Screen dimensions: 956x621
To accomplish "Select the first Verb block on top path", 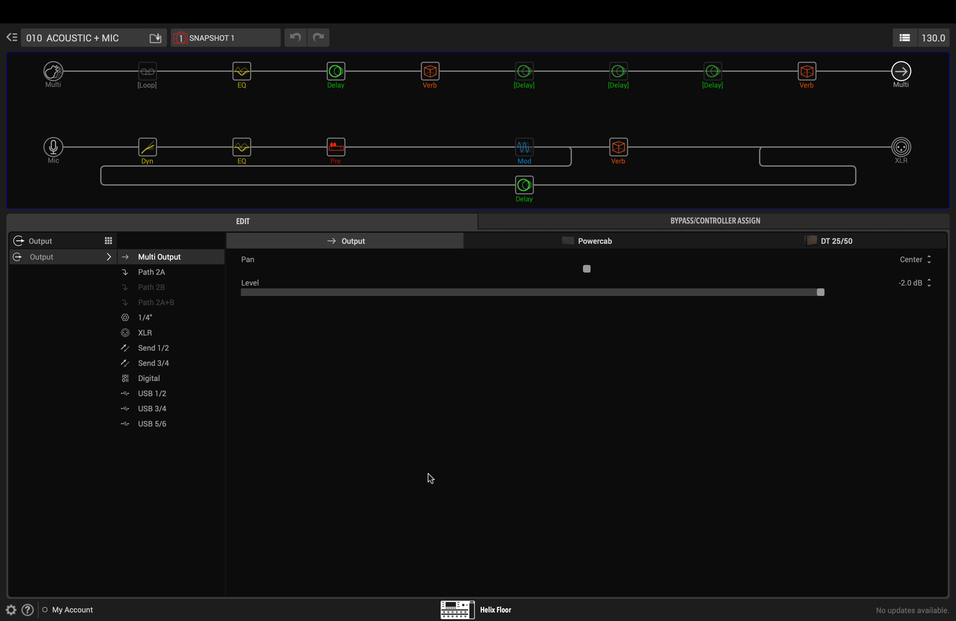I will [430, 71].
